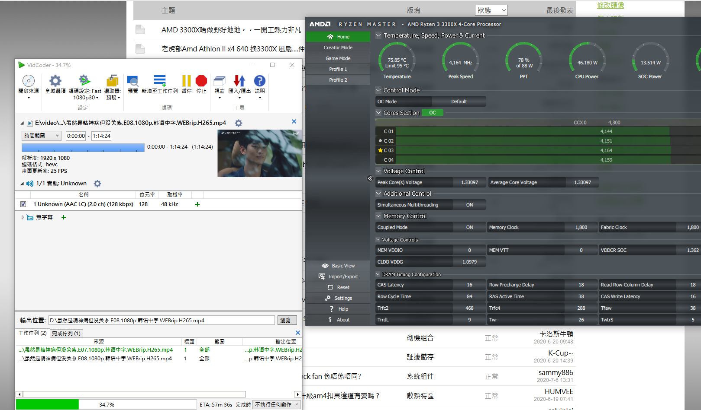Toggle checkbox for Unknown AAC audio track
701x410 pixels.
[x=23, y=204]
